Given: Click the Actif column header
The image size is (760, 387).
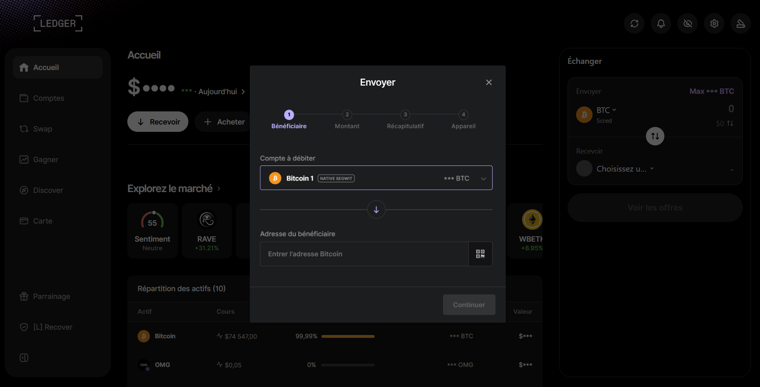Looking at the screenshot, I should [145, 312].
